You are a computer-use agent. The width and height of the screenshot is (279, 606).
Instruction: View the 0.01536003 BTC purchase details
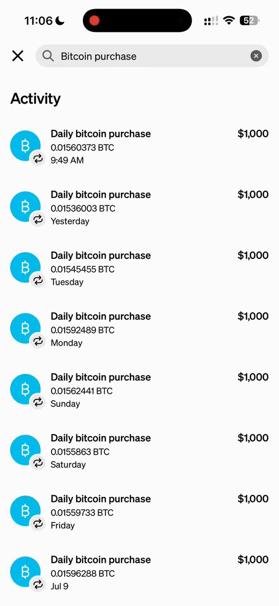pyautogui.click(x=139, y=208)
